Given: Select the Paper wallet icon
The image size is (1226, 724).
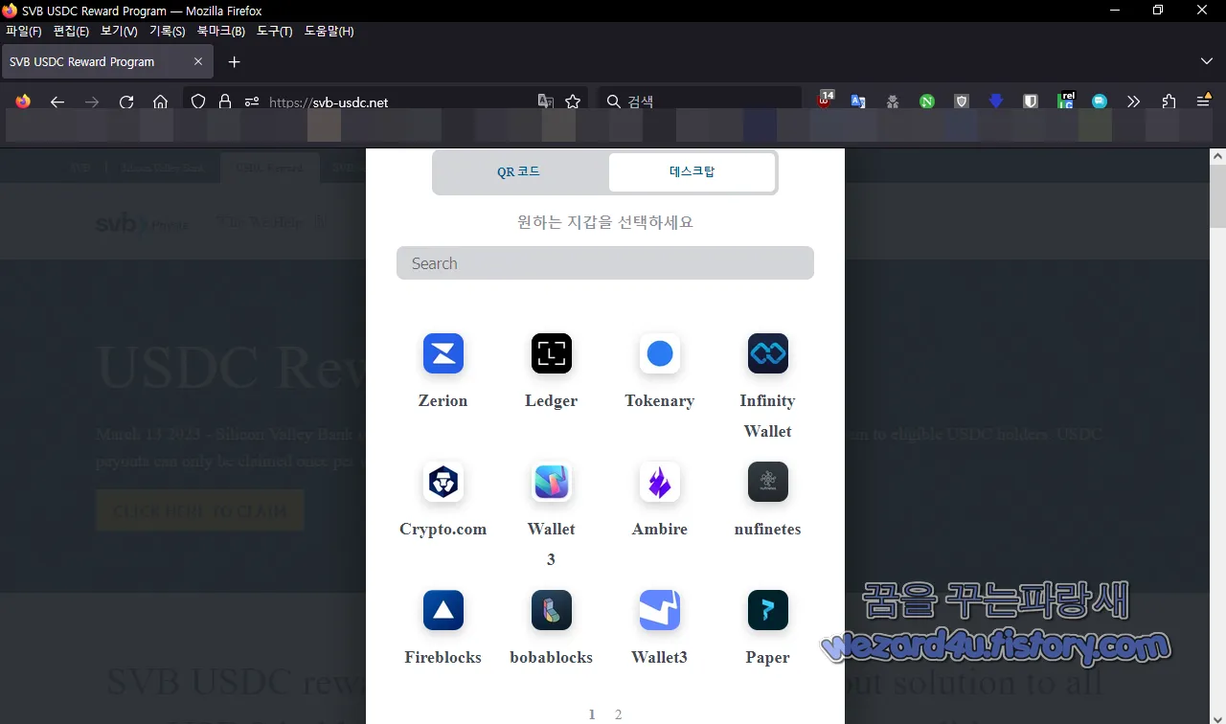Looking at the screenshot, I should (x=768, y=610).
